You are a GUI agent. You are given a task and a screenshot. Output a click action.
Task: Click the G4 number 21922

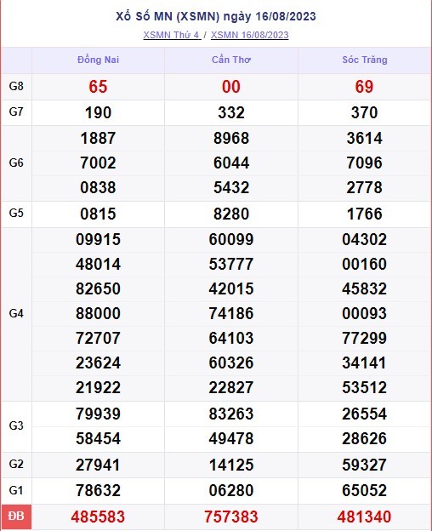click(98, 388)
